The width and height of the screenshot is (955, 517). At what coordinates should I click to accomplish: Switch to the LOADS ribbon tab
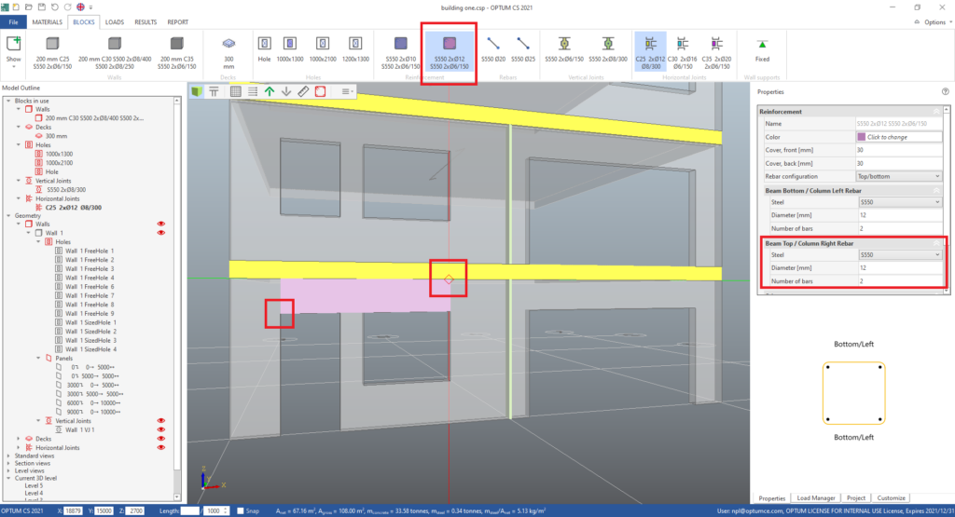click(x=115, y=20)
